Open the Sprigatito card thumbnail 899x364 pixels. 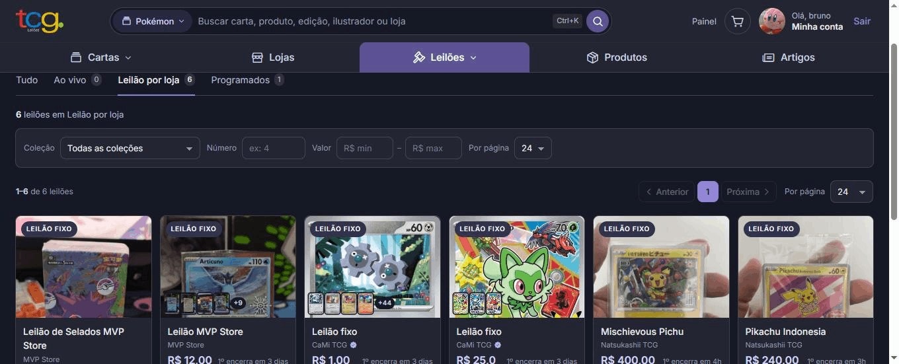tap(517, 267)
